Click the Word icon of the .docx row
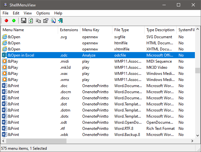This screenshot has width=201, height=152. coord(4,98)
